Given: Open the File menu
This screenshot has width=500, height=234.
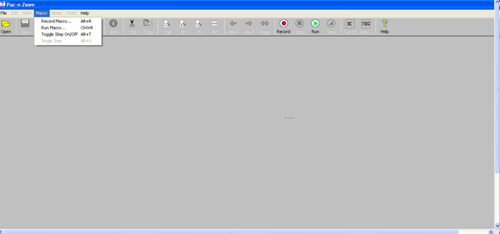Looking at the screenshot, I should 4,13.
